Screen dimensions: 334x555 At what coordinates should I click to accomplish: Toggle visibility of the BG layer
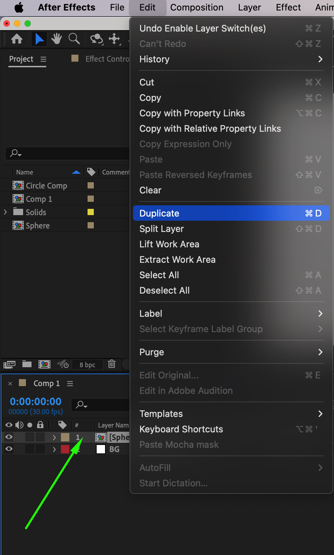[x=9, y=449]
